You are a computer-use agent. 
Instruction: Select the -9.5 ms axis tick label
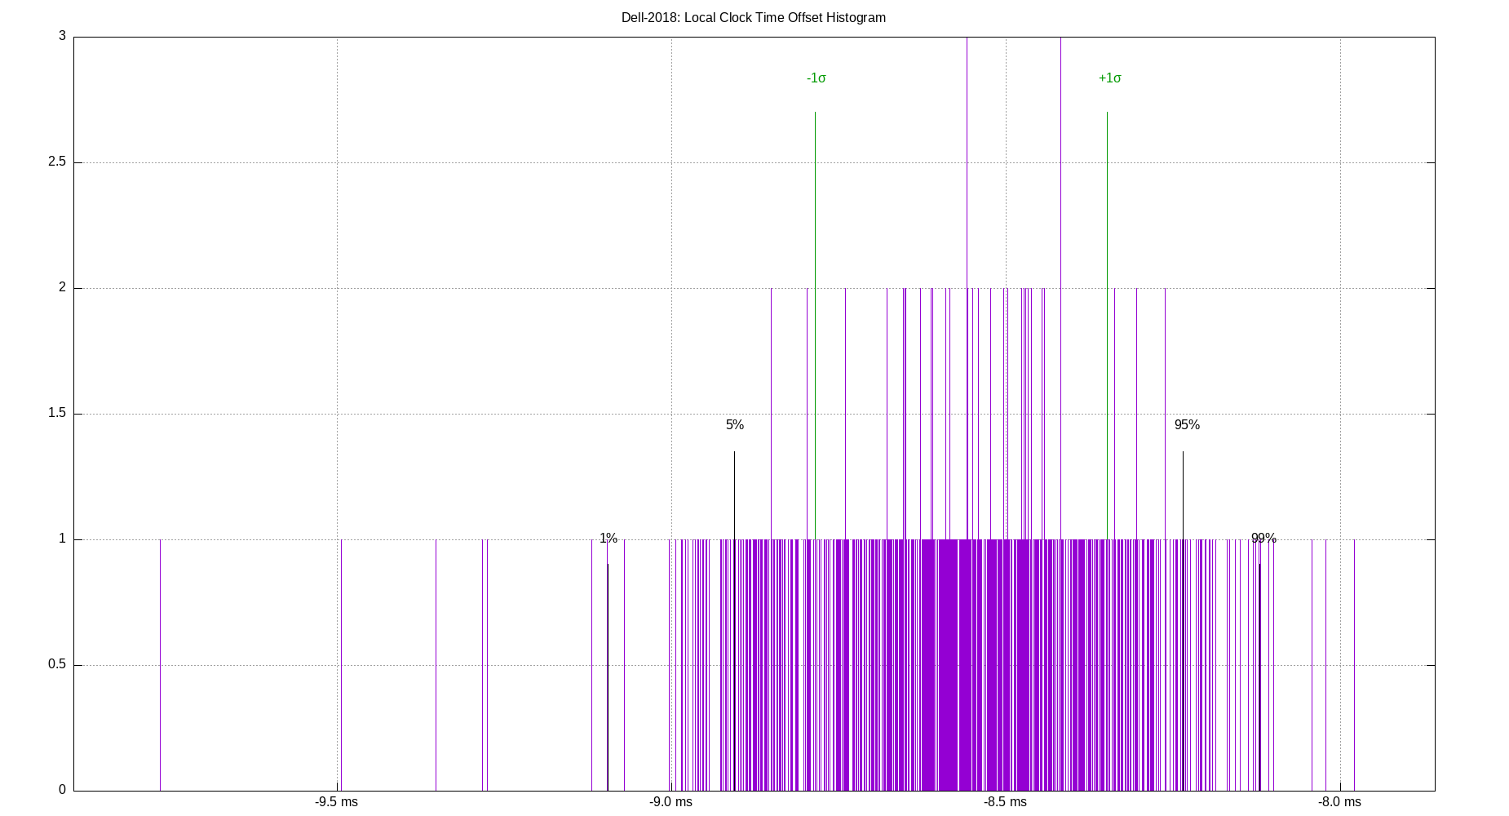point(335,802)
